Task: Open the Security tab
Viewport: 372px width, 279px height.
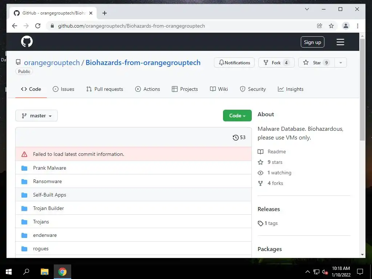Action: (x=253, y=89)
